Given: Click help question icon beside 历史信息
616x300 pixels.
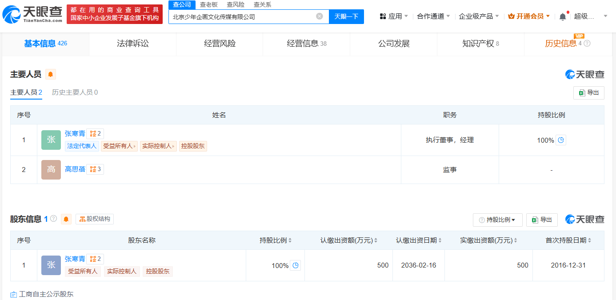Looking at the screenshot, I should point(587,44).
